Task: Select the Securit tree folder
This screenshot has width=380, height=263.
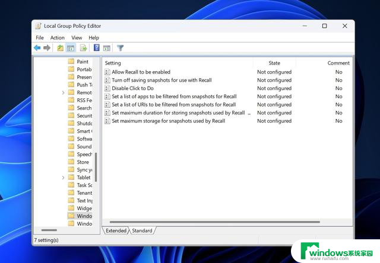Action: (84, 116)
